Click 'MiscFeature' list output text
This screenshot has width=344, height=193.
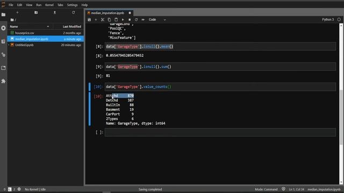coord(122,38)
